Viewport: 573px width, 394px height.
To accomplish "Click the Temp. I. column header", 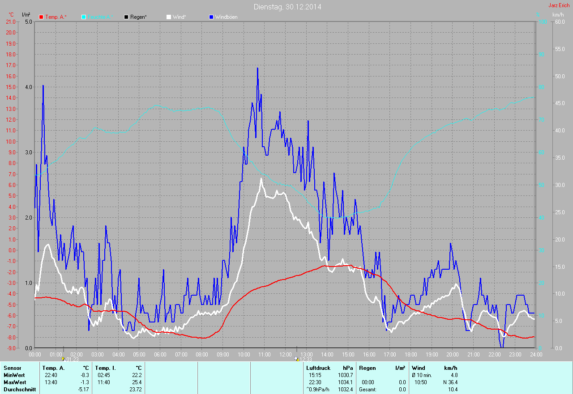I will (106, 368).
